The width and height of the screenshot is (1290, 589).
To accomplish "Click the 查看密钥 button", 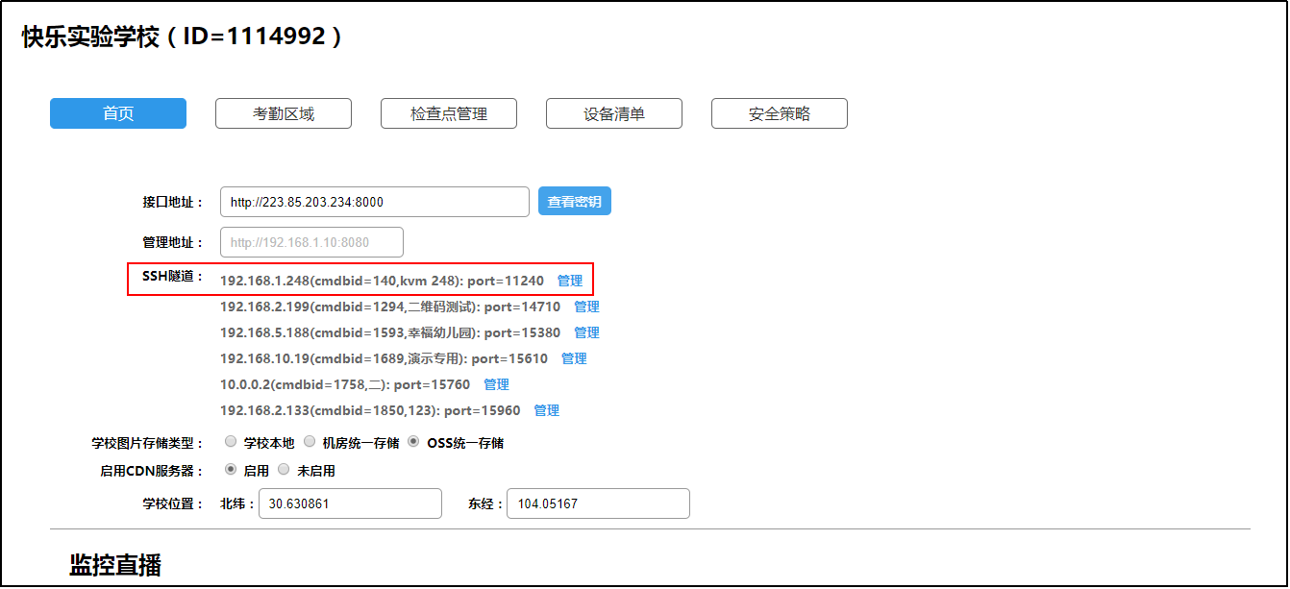I will [574, 202].
